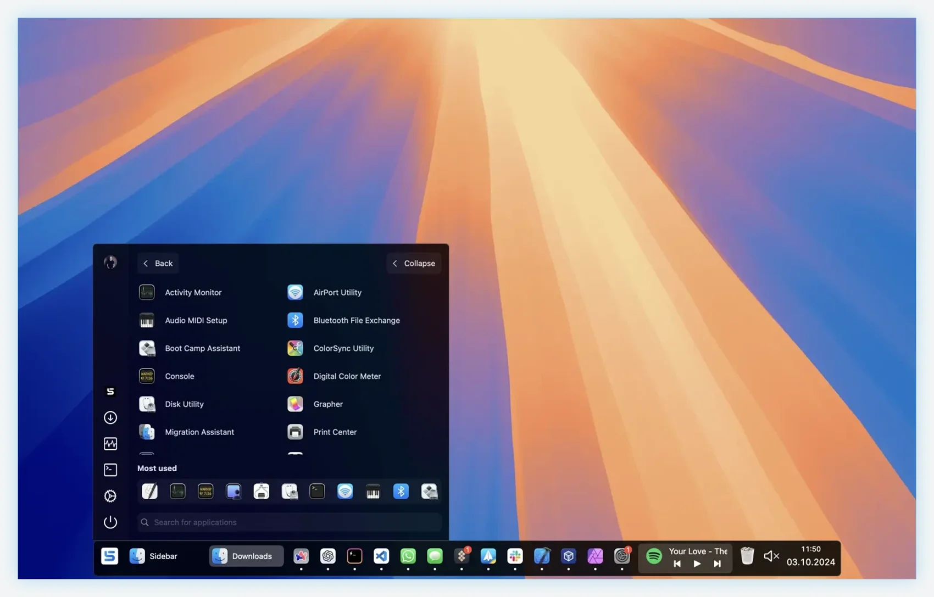The height and width of the screenshot is (597, 934).
Task: Switch to Finder Sidebar window in taskbar
Action: click(x=153, y=556)
